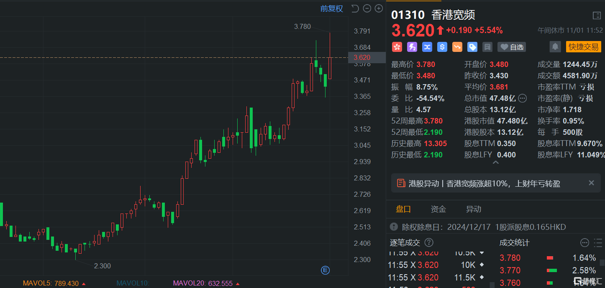Click the 成交额 4581.90万 value
Viewport: 605px width, 288px height.
click(580, 76)
